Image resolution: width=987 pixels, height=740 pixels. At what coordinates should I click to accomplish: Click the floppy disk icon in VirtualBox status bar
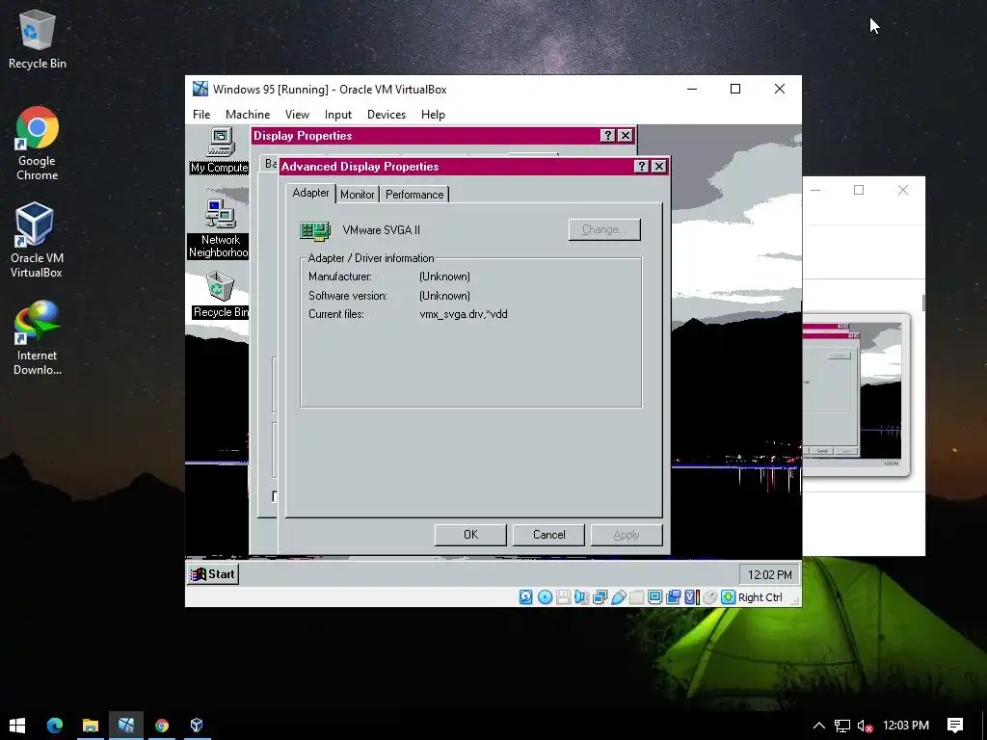click(x=563, y=597)
